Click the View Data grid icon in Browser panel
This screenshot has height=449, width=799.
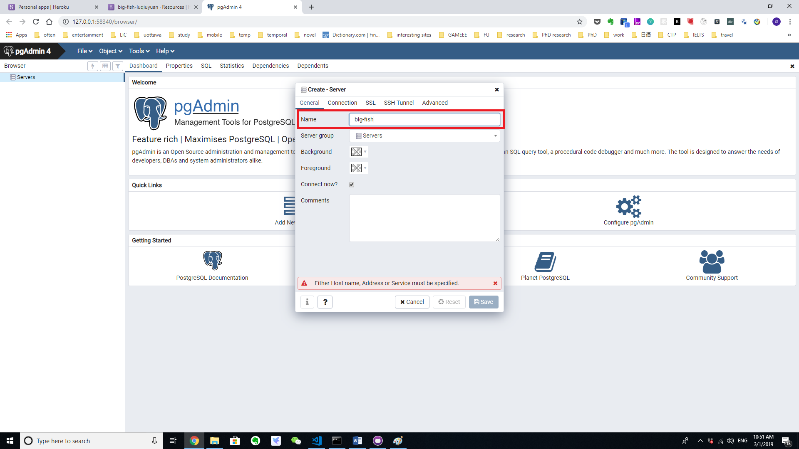click(x=105, y=66)
